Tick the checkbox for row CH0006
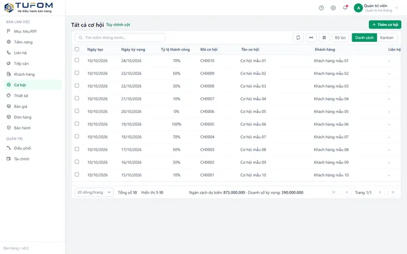 (x=77, y=111)
